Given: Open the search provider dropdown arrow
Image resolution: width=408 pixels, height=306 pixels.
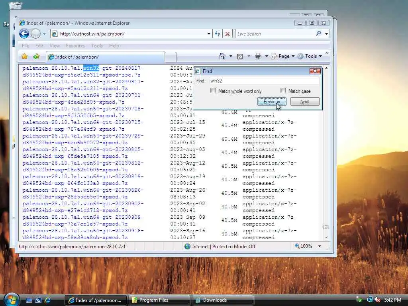Looking at the screenshot, I should 327,34.
